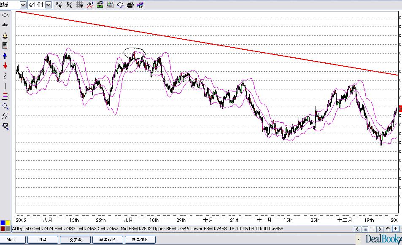Open the grid settings icon with arrow
Image resolution: width=402 pixels, height=245 pixels.
pos(80,5)
